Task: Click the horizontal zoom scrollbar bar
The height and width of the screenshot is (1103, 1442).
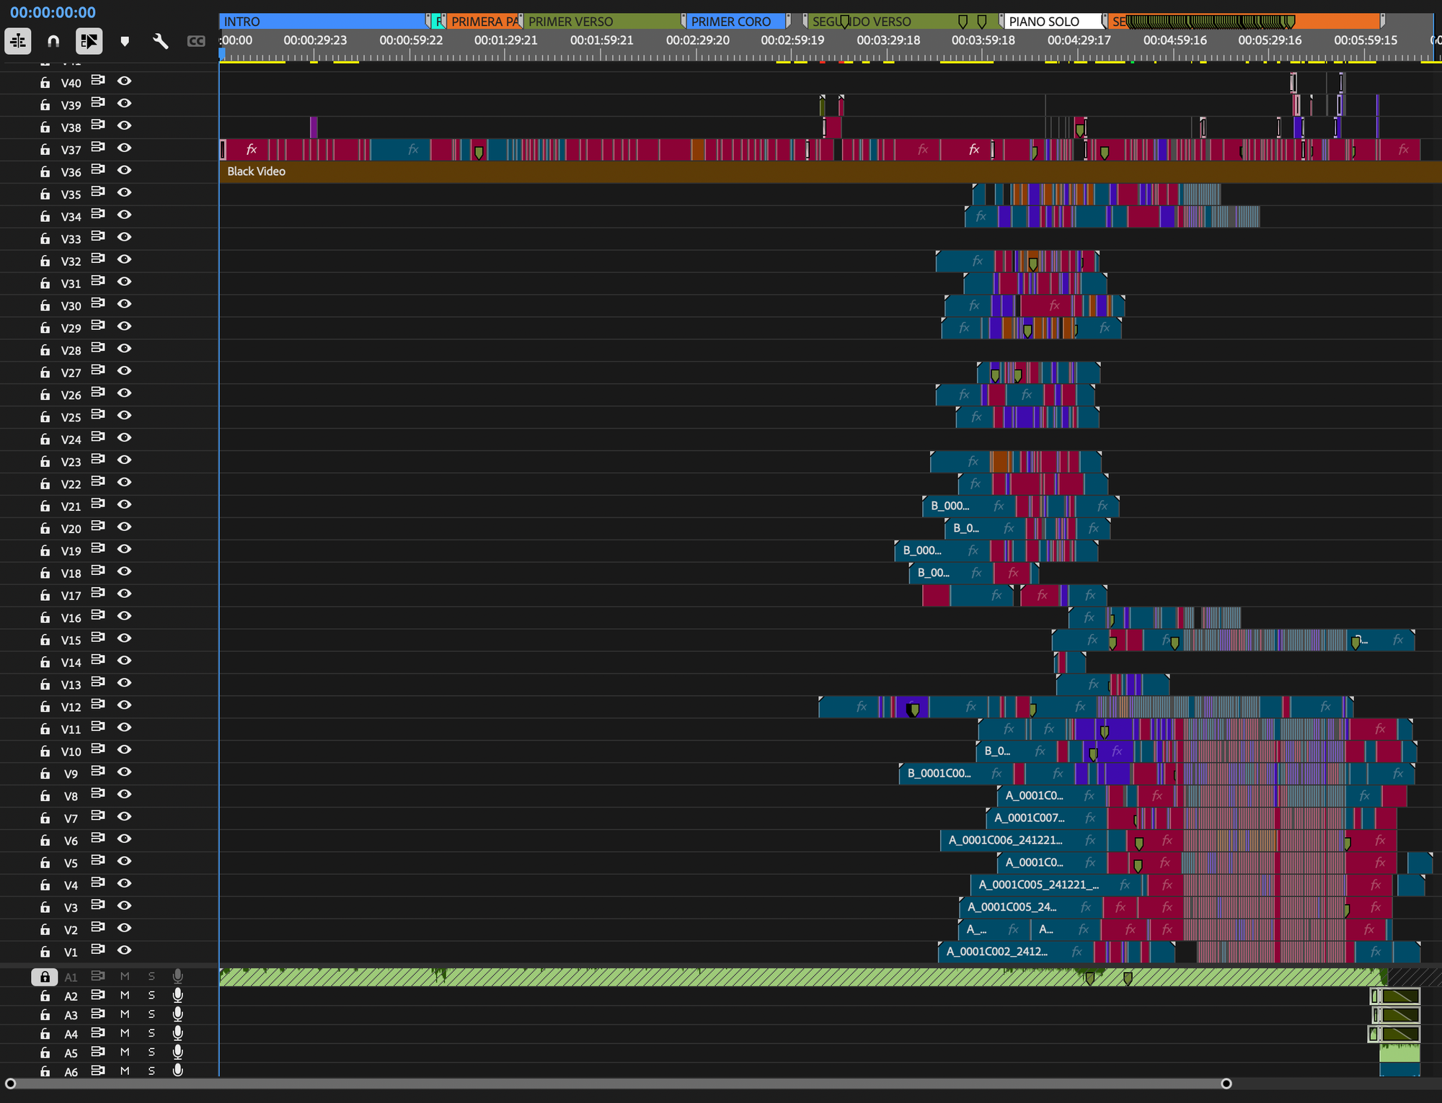Action: click(613, 1084)
